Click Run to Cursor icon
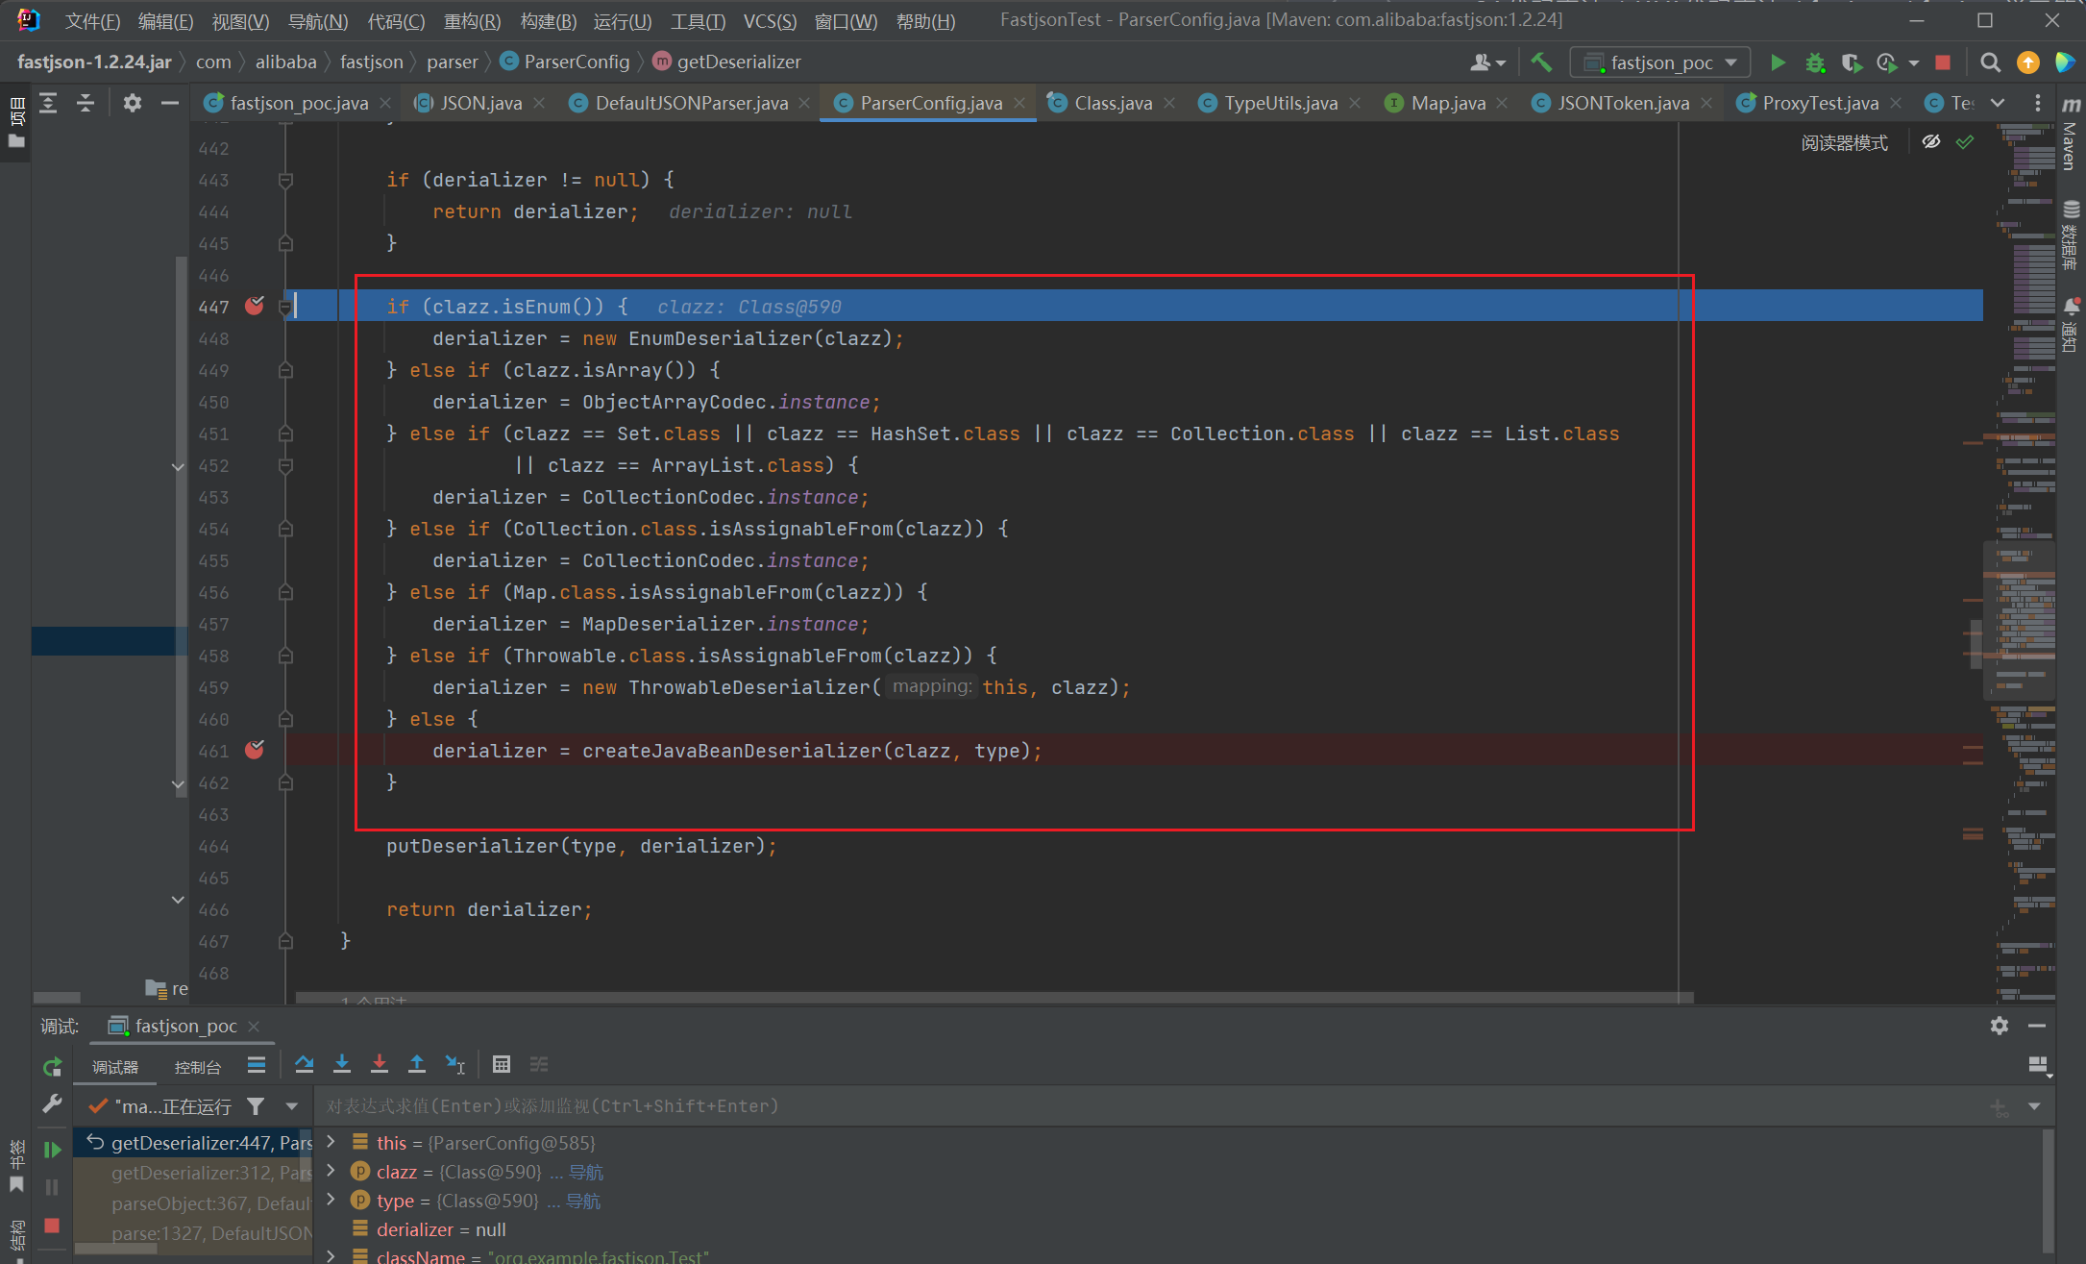The image size is (2086, 1264). click(454, 1064)
